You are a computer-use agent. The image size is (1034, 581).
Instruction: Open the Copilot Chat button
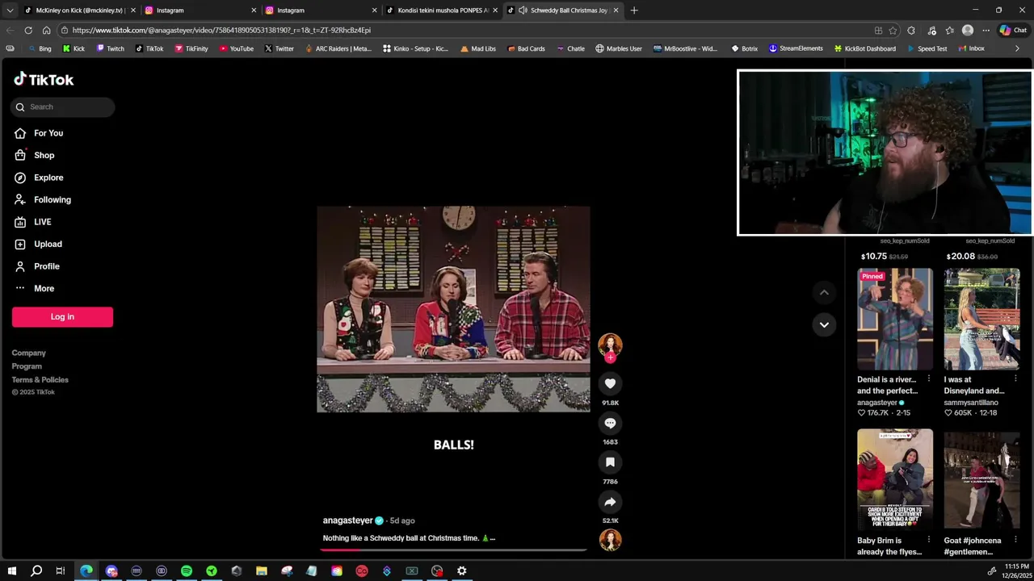click(x=1013, y=31)
